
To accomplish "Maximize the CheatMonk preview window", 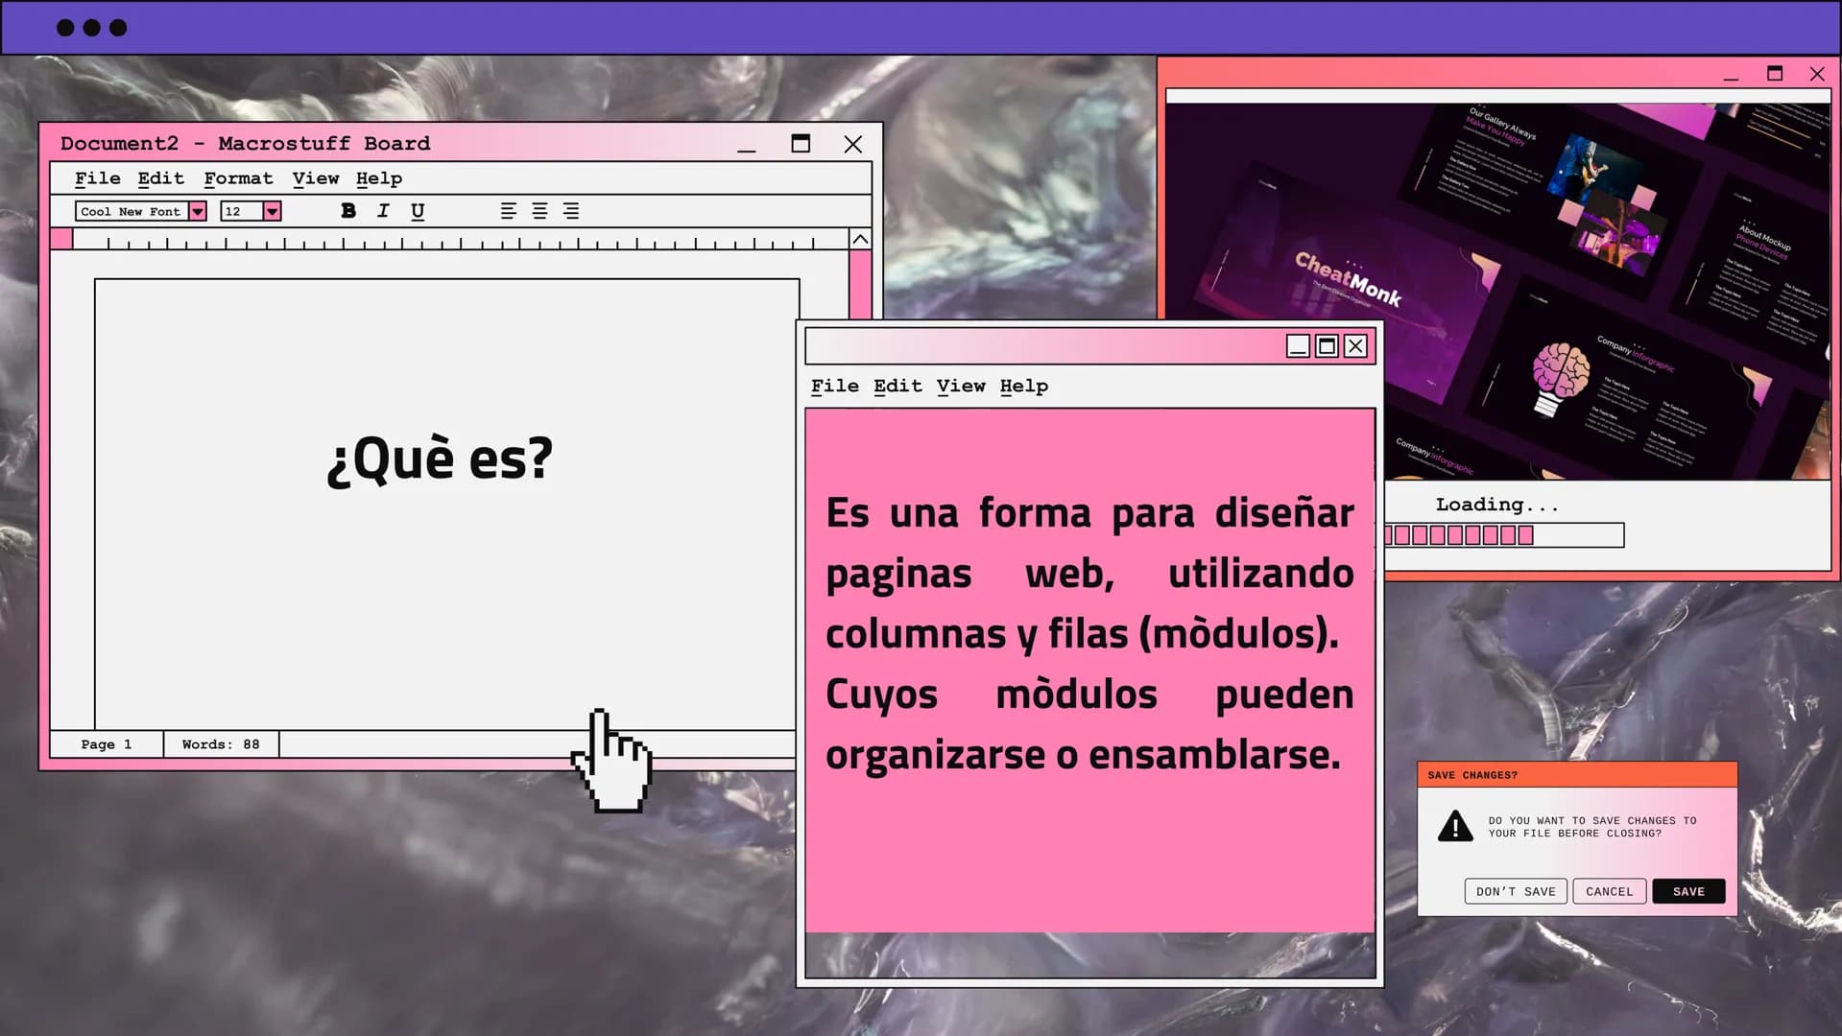I will 1775,74.
